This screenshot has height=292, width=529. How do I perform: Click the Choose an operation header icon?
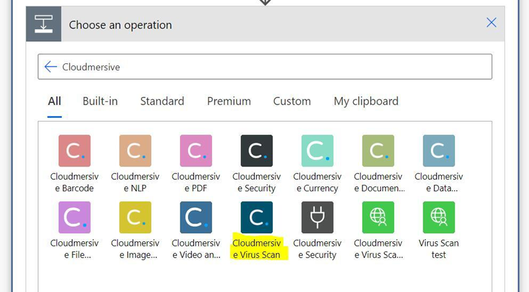pyautogui.click(x=44, y=24)
